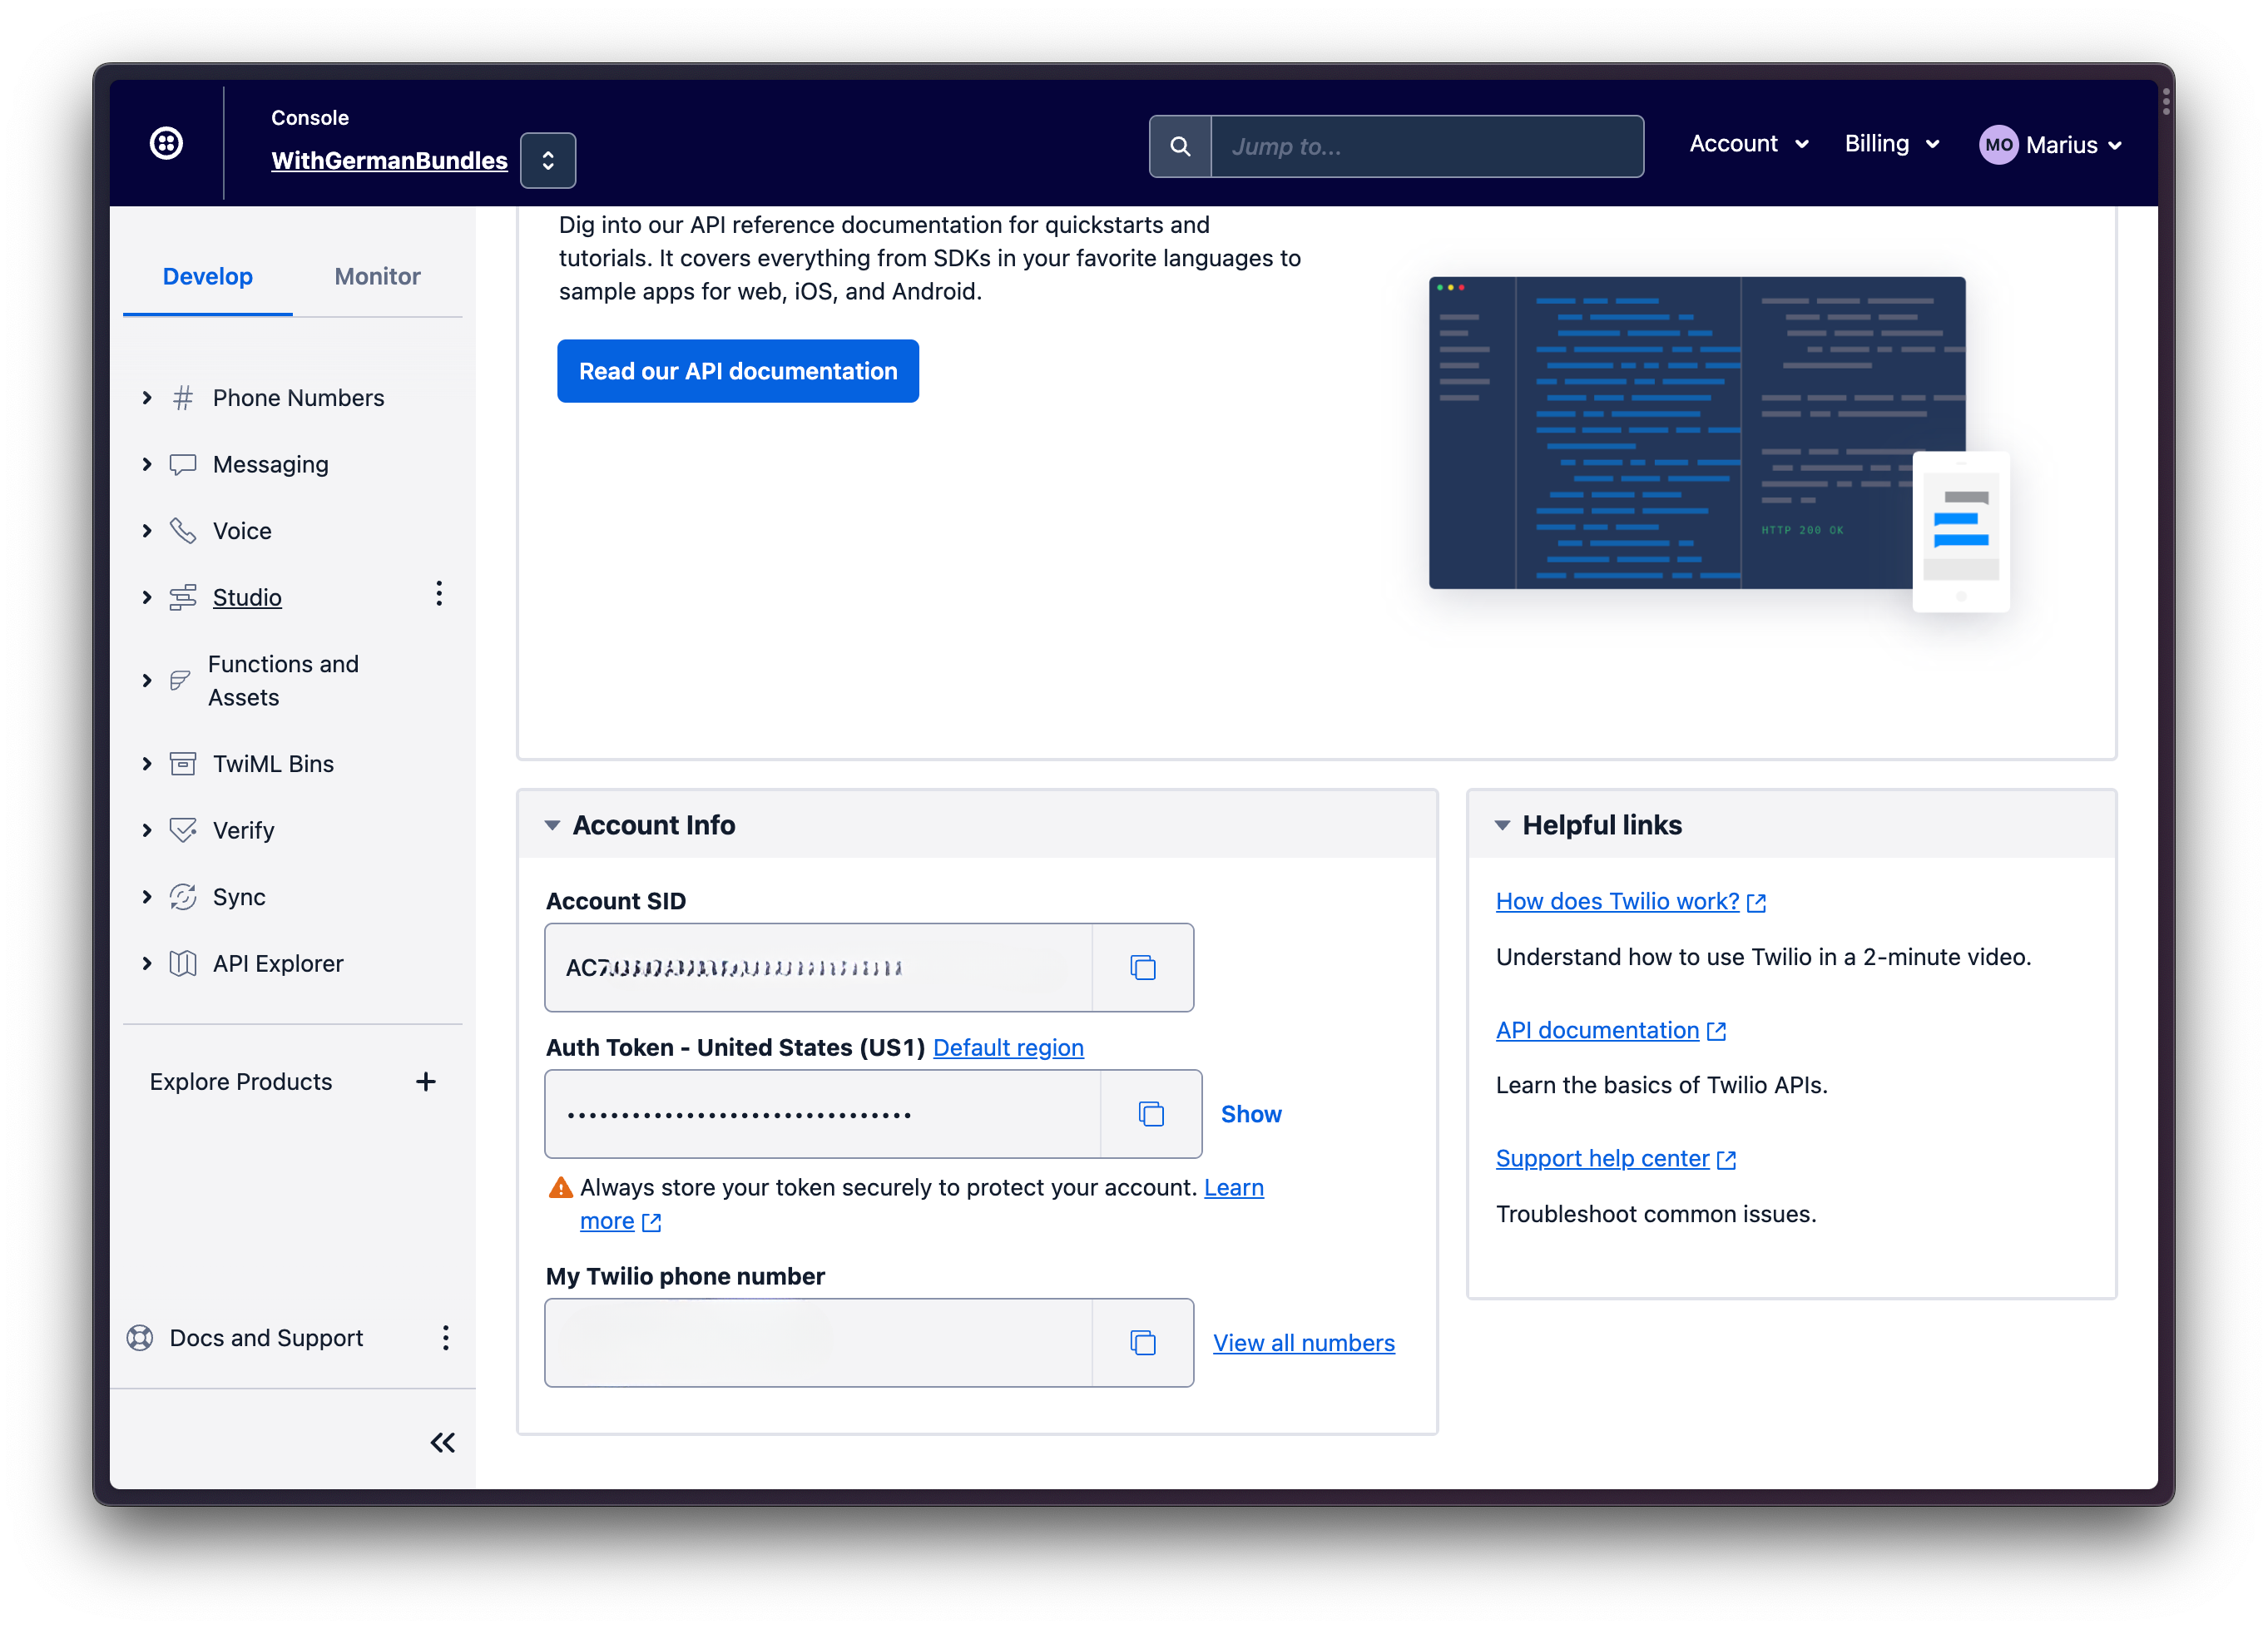This screenshot has width=2268, height=1629.
Task: Open the Support help center link
Action: 1616,1158
